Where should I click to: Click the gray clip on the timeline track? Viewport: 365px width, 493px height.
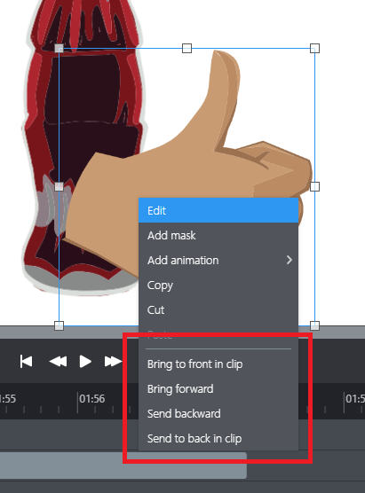(123, 466)
